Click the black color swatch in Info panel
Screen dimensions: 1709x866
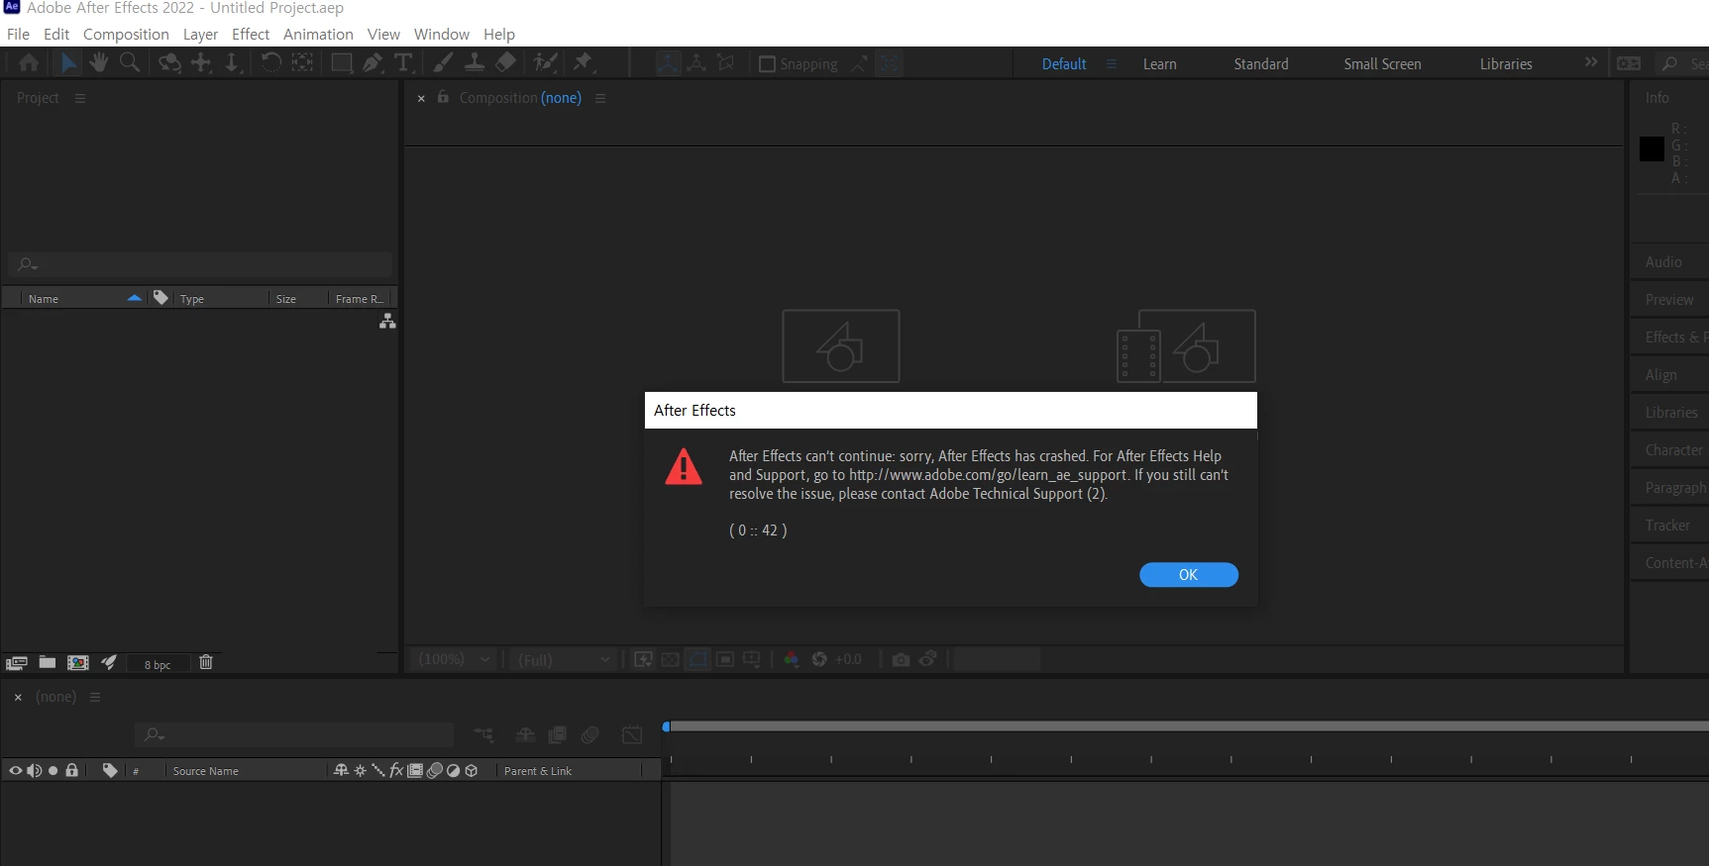click(x=1652, y=149)
